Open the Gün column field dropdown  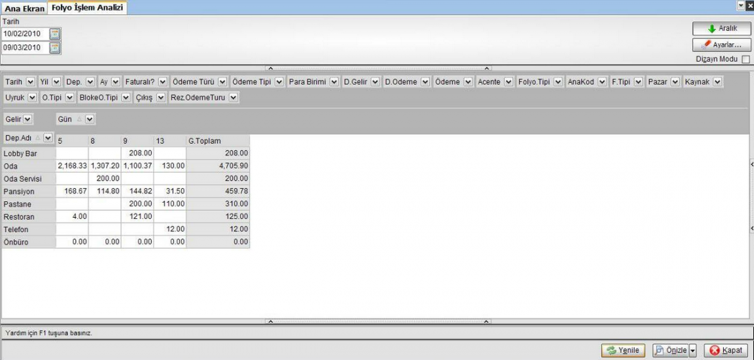click(90, 119)
